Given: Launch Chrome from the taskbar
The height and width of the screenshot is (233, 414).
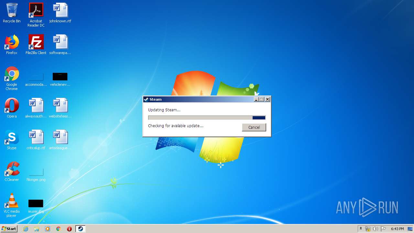Looking at the screenshot, I should (x=59, y=229).
